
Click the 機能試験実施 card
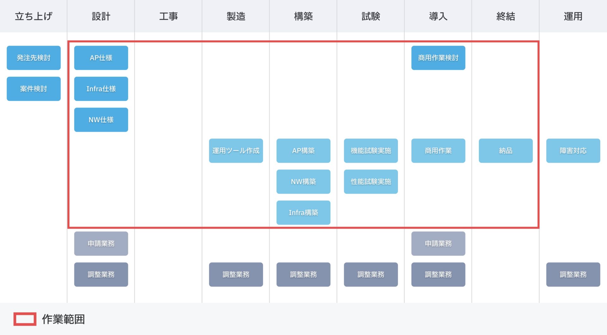371,150
